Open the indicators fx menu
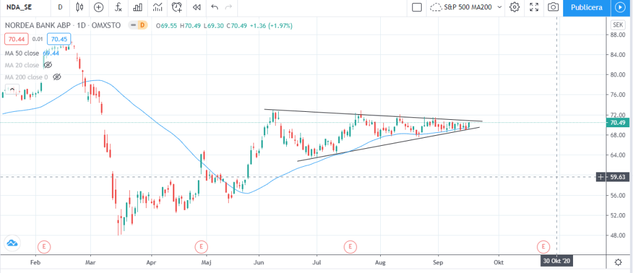Viewport: 633px width, 273px height. tap(119, 7)
